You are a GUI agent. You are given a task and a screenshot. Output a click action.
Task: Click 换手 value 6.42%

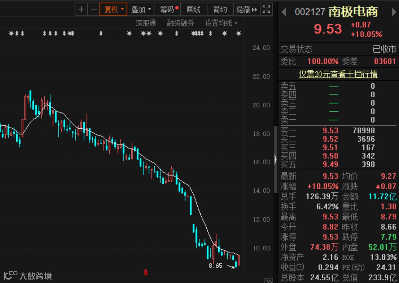327,206
